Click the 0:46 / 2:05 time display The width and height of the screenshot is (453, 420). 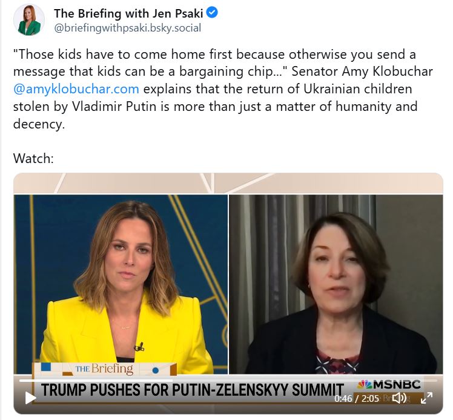click(x=357, y=399)
